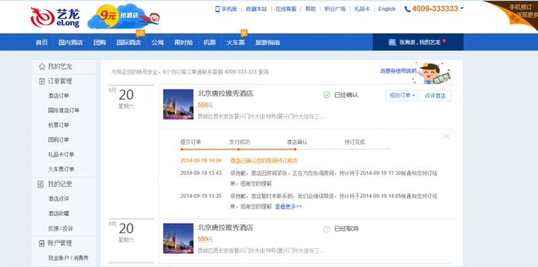Viewport: 538px width, 267px height.
Task: Open the 558元 order hotel thumbnail
Action: tap(178, 104)
